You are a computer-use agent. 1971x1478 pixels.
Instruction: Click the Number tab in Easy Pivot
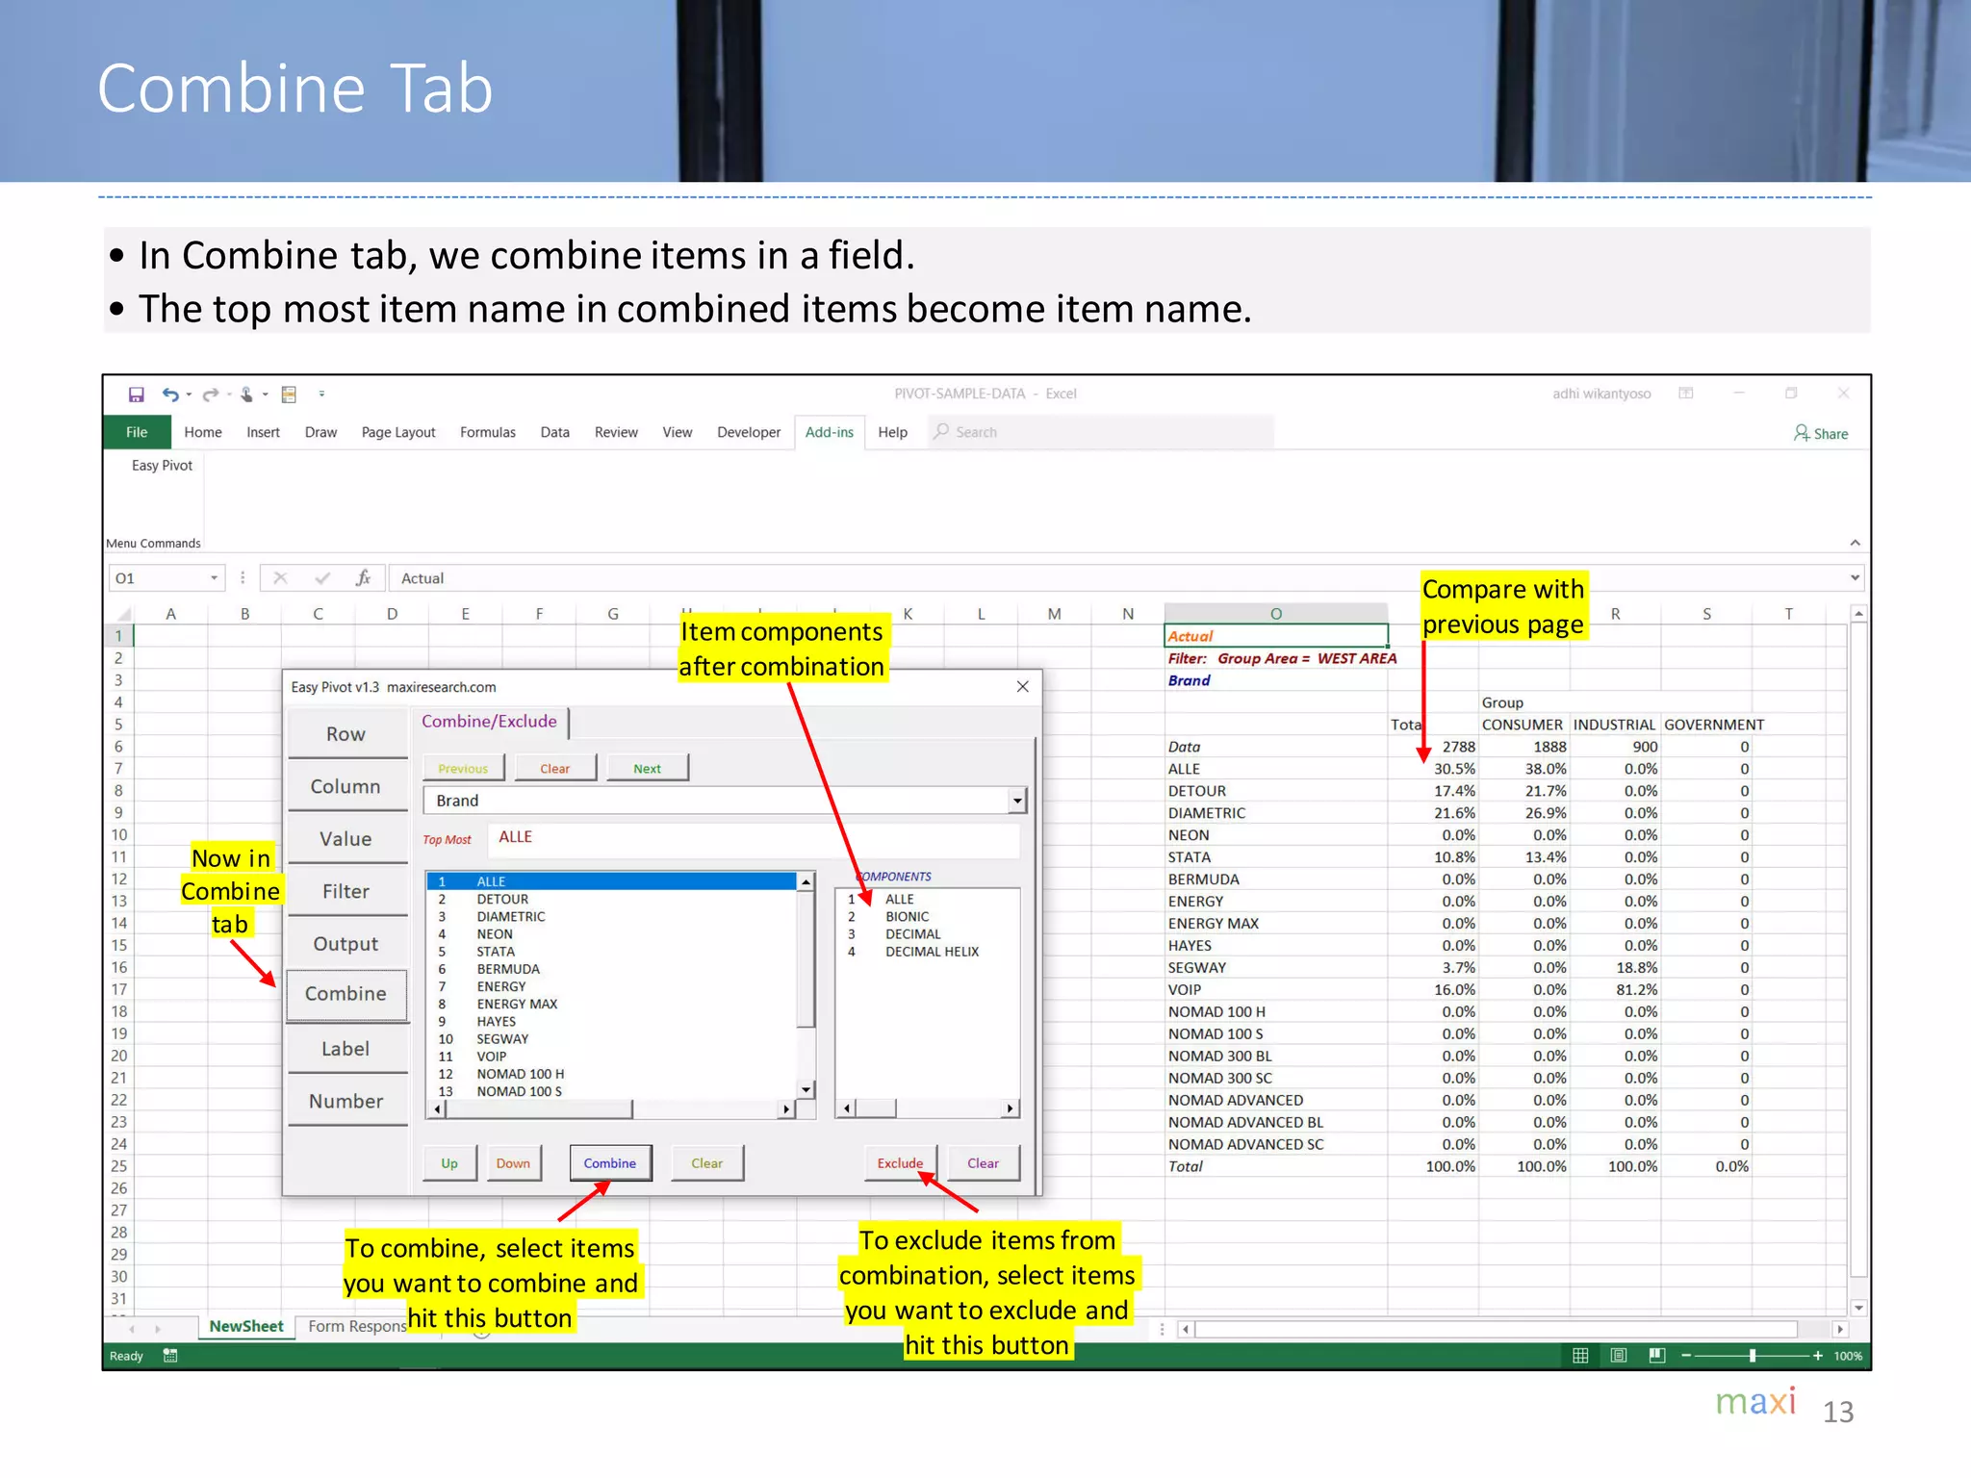click(346, 1101)
